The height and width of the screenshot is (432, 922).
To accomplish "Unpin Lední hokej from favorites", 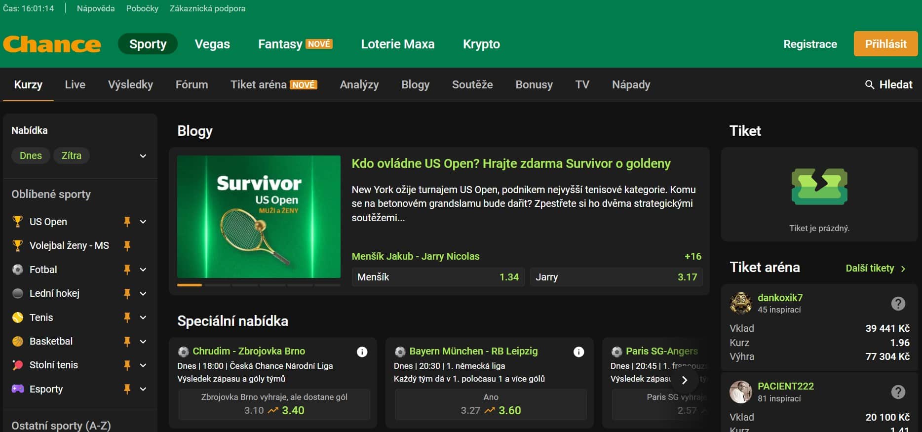I will pyautogui.click(x=127, y=293).
